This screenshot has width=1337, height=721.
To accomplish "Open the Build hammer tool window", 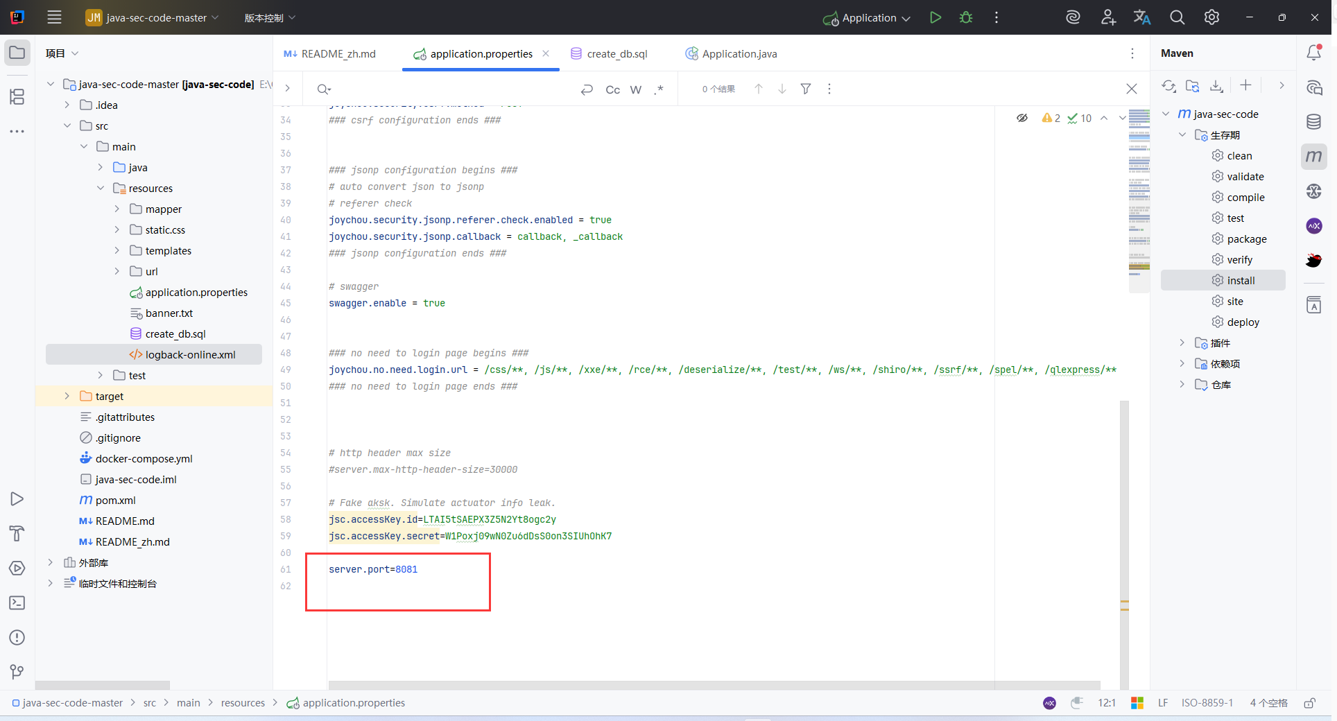I will click(x=17, y=533).
